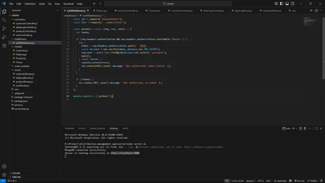Click the zoom magnifier in status bar
This screenshot has height=183, width=325.
point(227,181)
